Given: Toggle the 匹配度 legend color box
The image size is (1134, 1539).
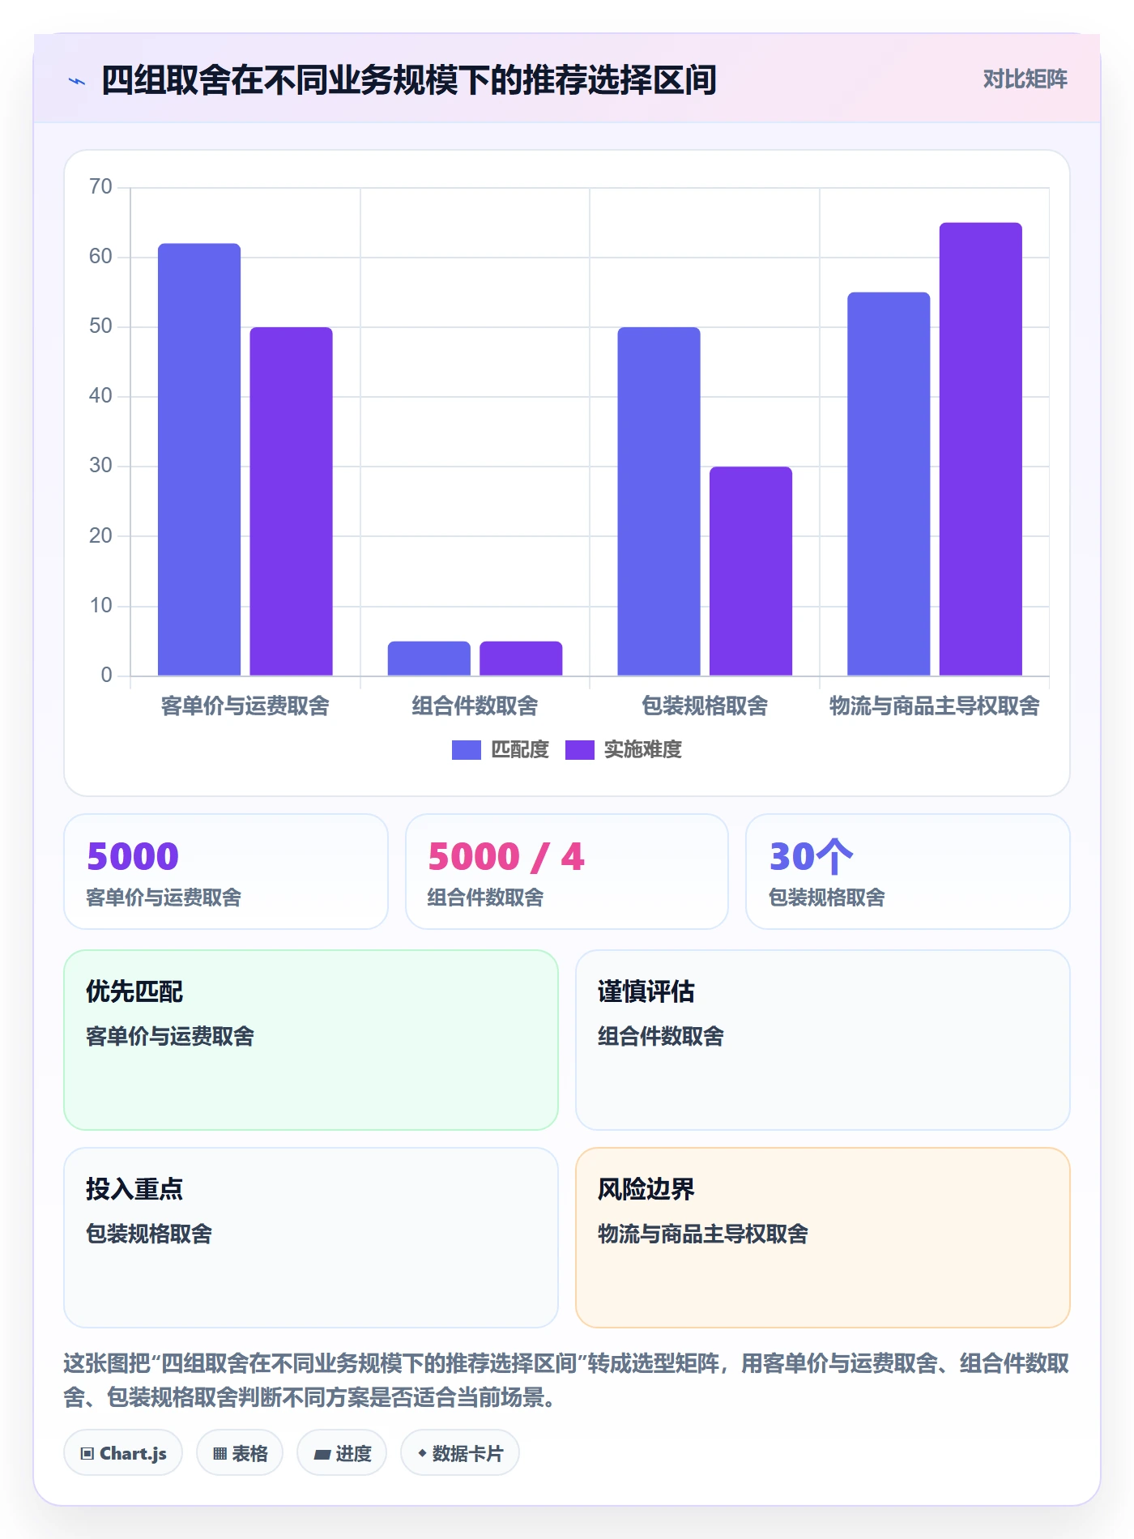Looking at the screenshot, I should tap(466, 750).
